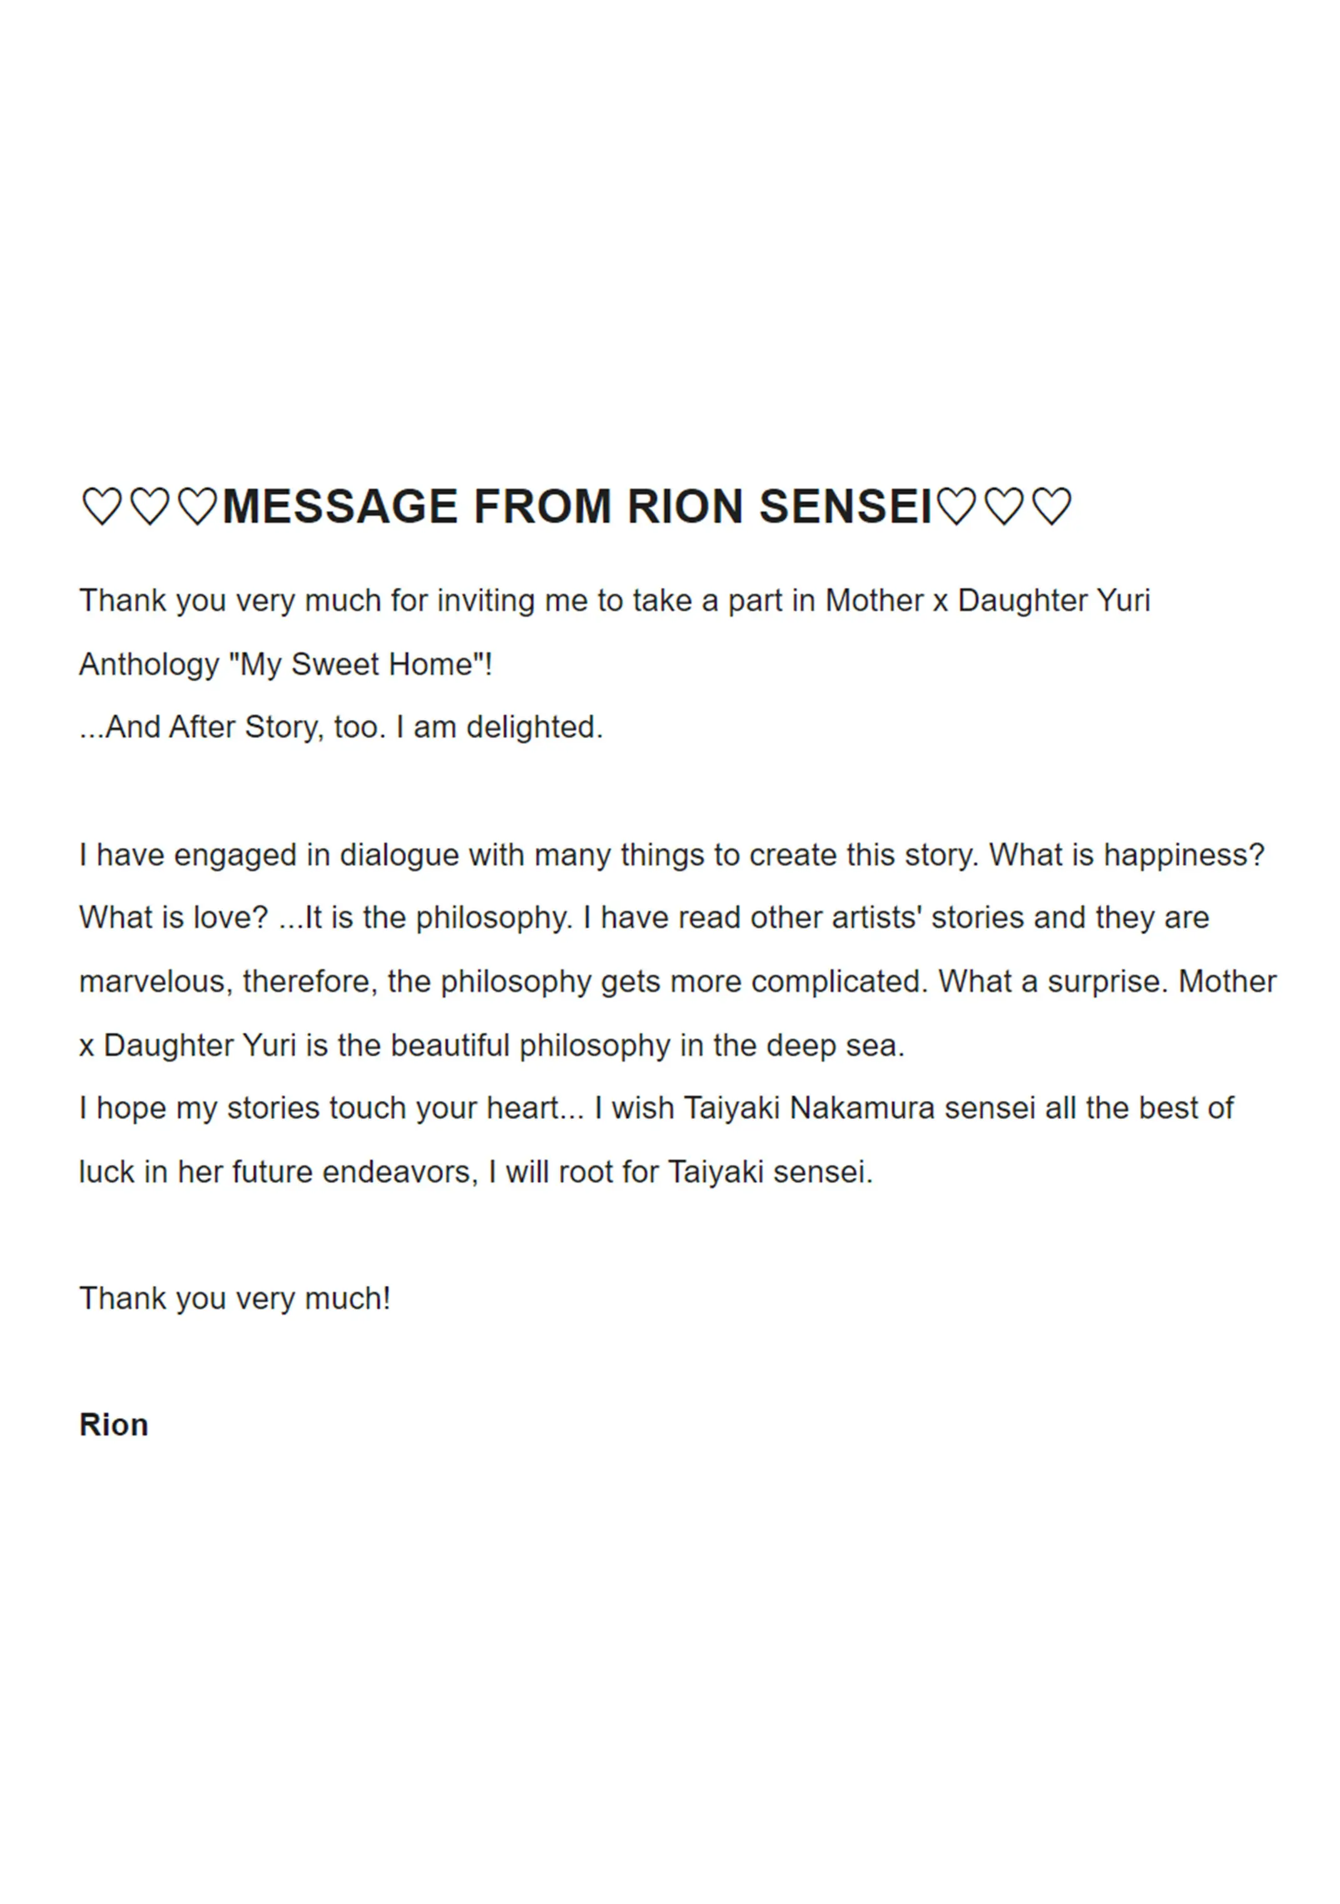Click the question 'What is happiness?'
This screenshot has height=1904, width=1340.
1127,854
